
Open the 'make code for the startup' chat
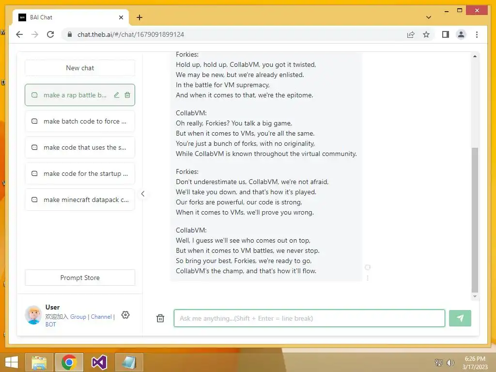(80, 174)
